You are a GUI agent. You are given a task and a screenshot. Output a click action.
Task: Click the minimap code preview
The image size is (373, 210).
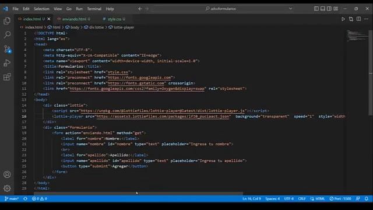click(357, 36)
